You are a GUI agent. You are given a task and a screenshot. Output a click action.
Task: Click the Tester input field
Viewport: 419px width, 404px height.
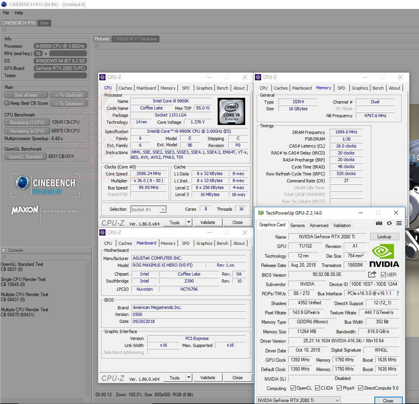[60, 76]
